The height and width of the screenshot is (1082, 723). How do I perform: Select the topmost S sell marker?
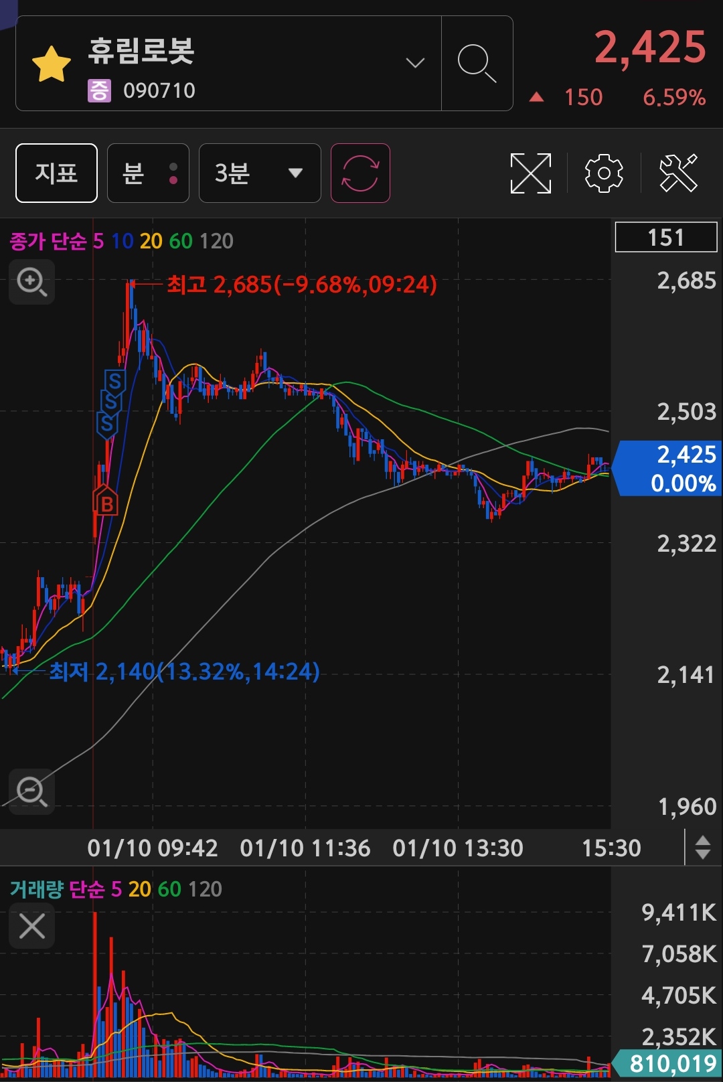point(114,382)
